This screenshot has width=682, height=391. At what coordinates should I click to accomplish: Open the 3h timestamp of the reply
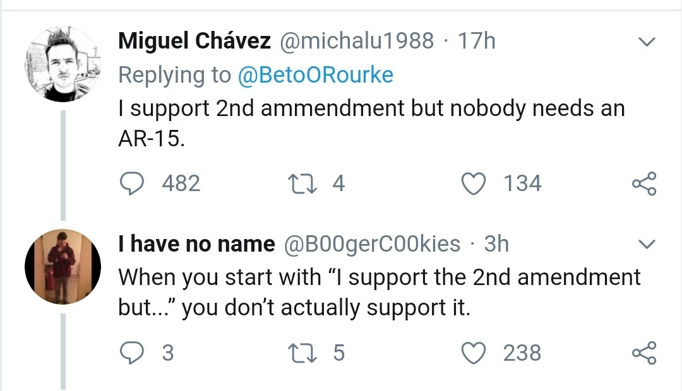[496, 243]
